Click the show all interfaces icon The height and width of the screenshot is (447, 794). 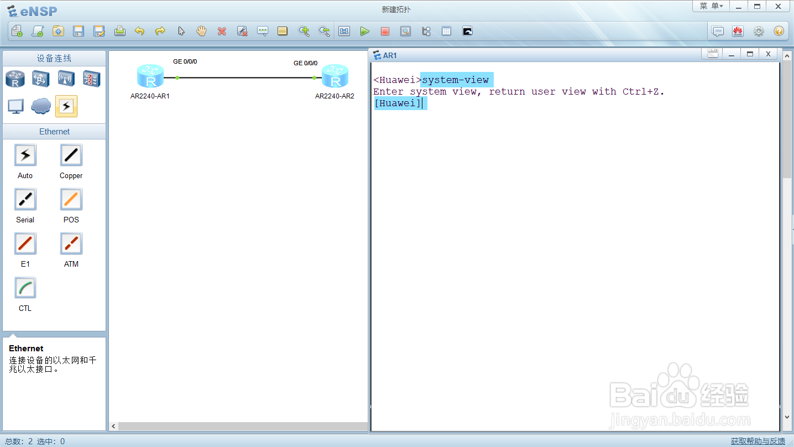tap(426, 32)
